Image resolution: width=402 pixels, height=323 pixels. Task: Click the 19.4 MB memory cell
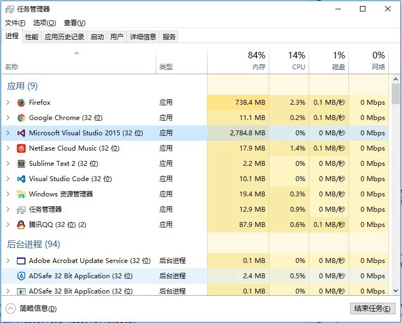click(238, 194)
